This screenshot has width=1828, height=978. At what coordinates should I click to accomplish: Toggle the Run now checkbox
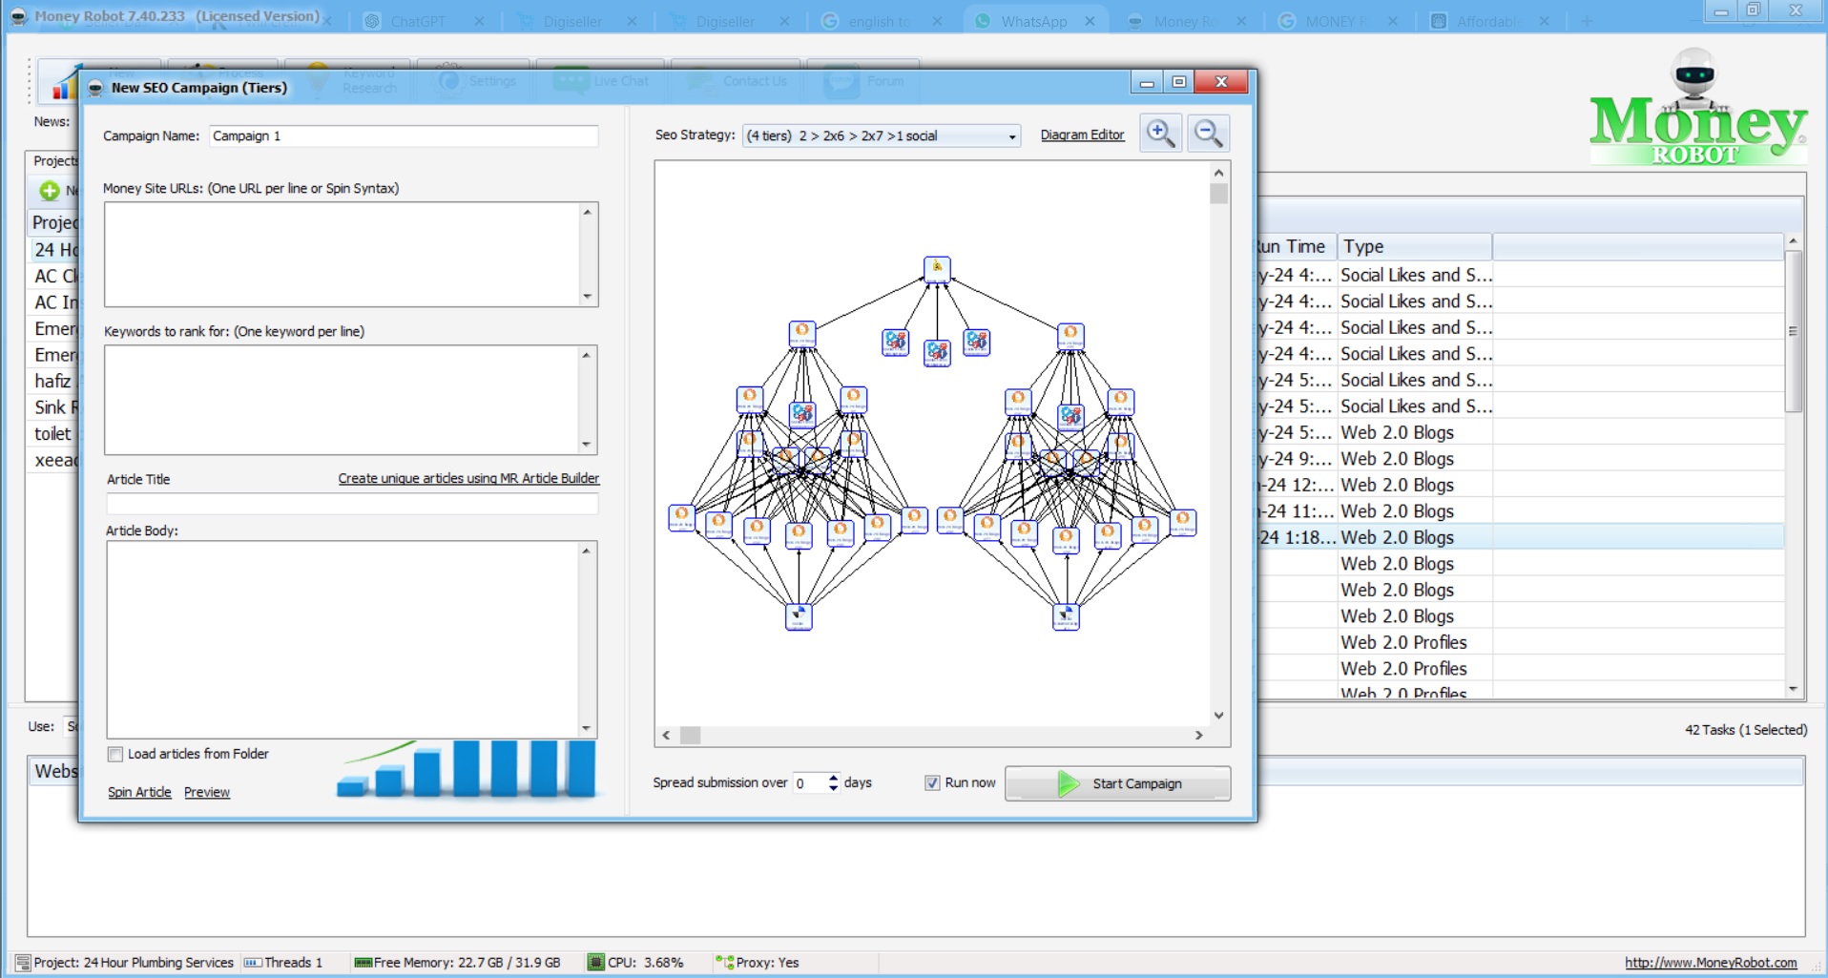coord(932,782)
